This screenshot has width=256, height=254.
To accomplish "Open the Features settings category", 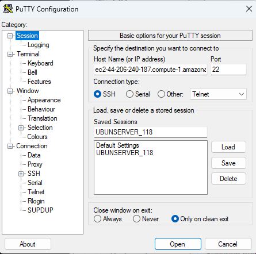I will [x=39, y=82].
